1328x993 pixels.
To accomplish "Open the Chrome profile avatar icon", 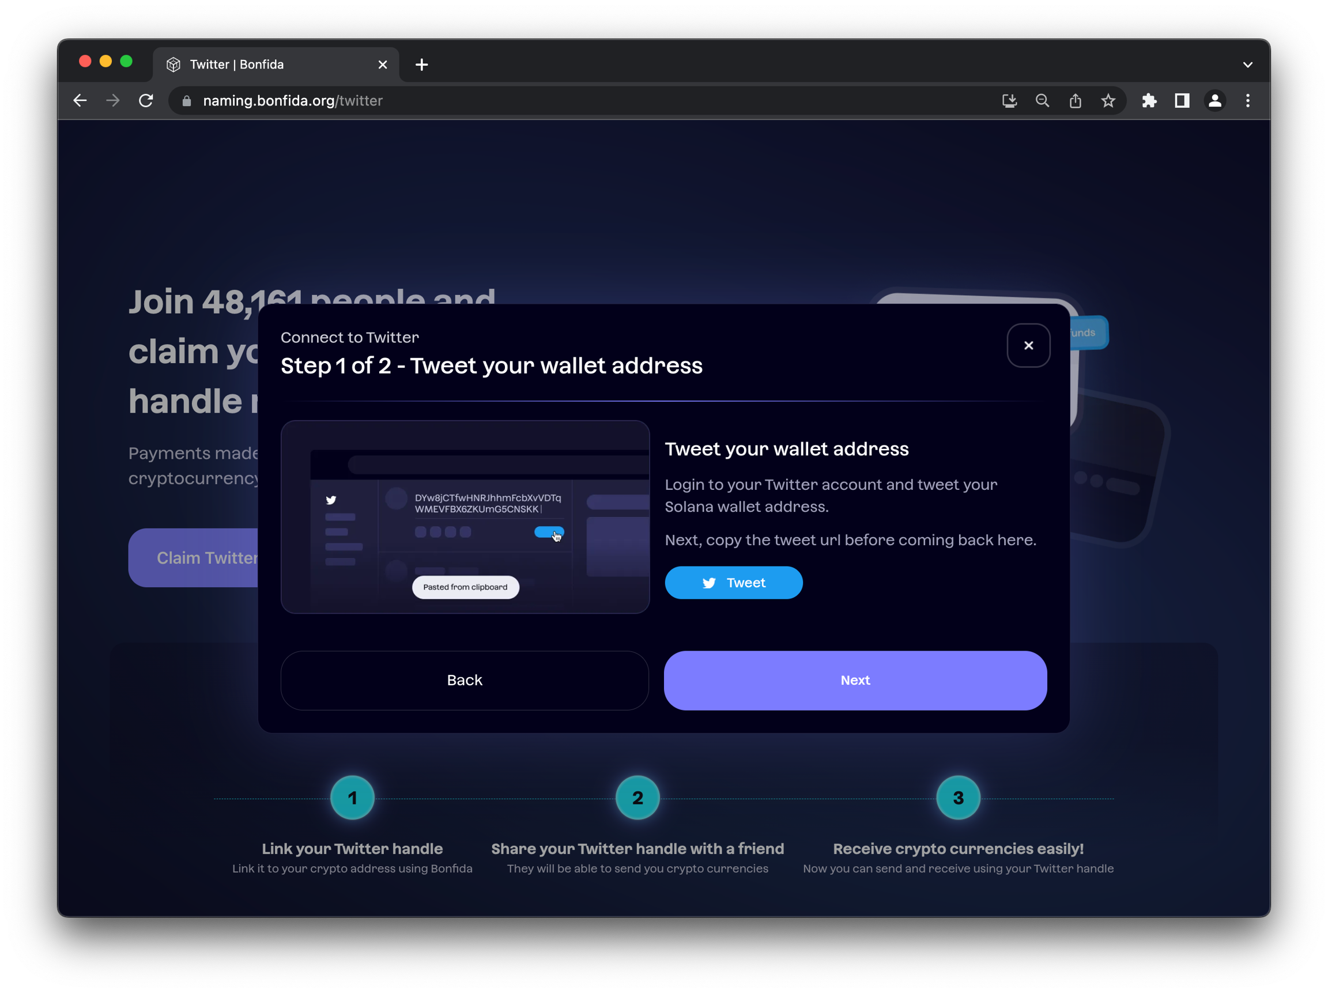I will pyautogui.click(x=1214, y=100).
